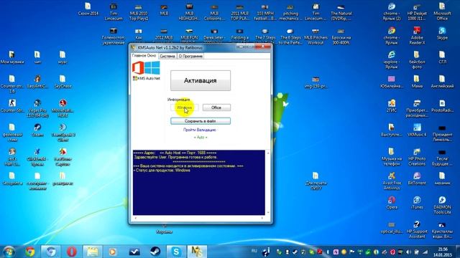Select the Vegas Pro desktop shortcut
The height and width of the screenshot is (258, 460).
tap(37, 108)
